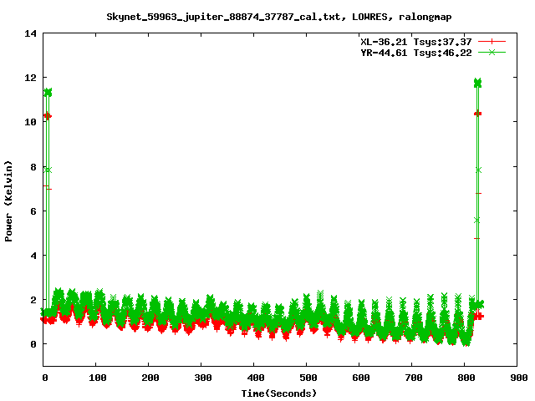
Task: Click the x-axis tick label 800
Action: (x=466, y=378)
